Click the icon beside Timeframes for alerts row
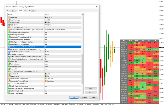 pyautogui.click(x=9, y=30)
